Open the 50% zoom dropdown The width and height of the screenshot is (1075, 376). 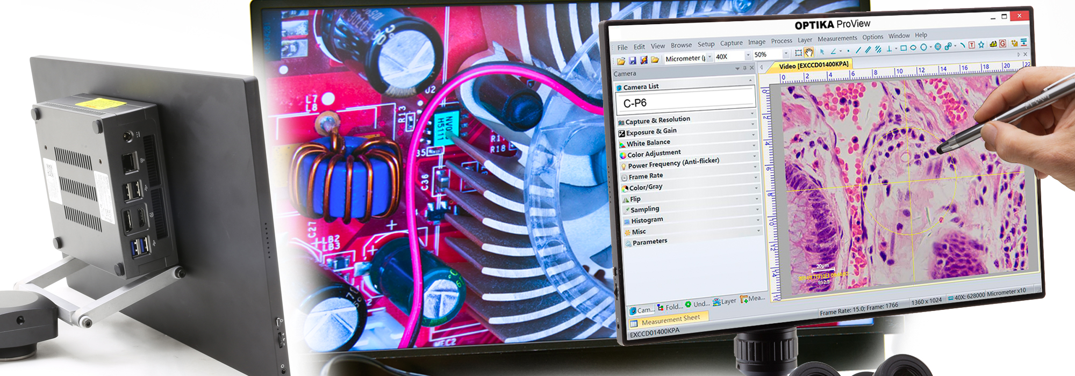(786, 54)
